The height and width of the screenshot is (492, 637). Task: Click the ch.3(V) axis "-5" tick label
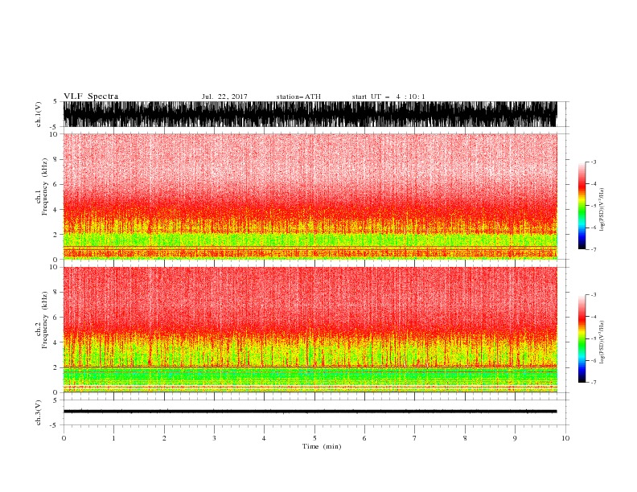pos(55,425)
